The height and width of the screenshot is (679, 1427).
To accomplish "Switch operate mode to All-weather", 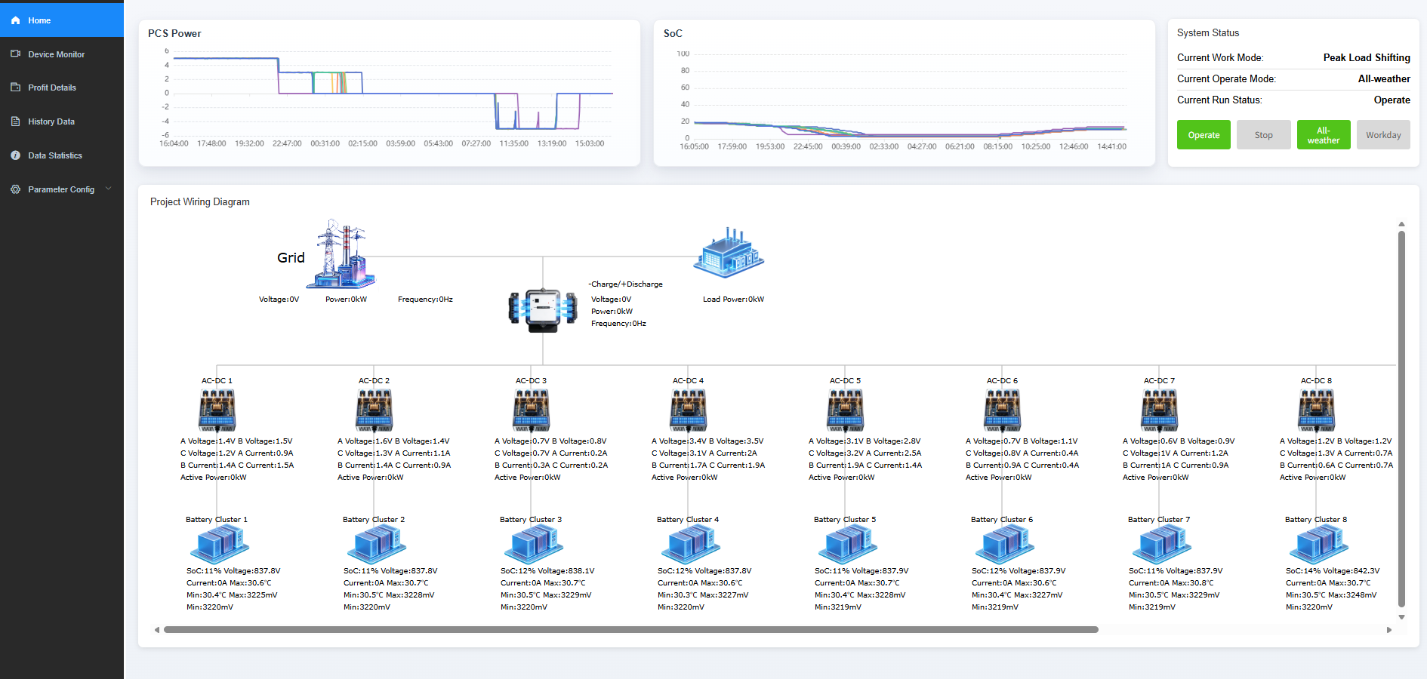I will tap(1323, 135).
